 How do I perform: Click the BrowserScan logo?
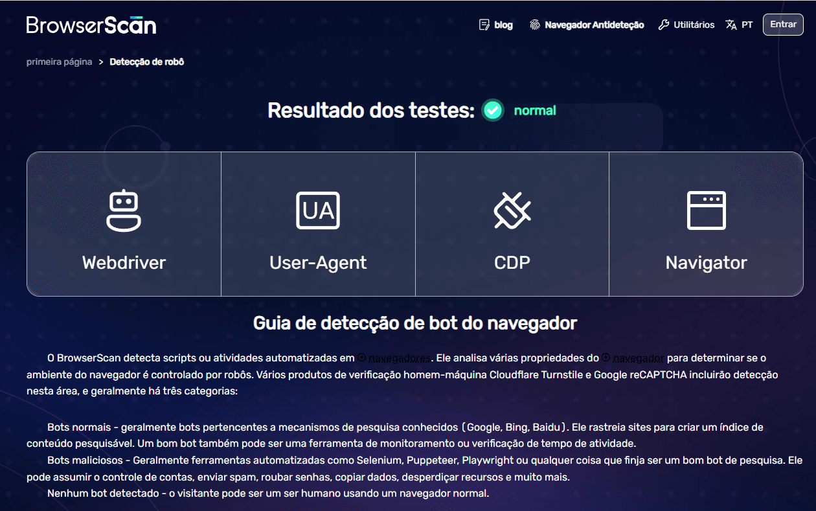[x=91, y=25]
